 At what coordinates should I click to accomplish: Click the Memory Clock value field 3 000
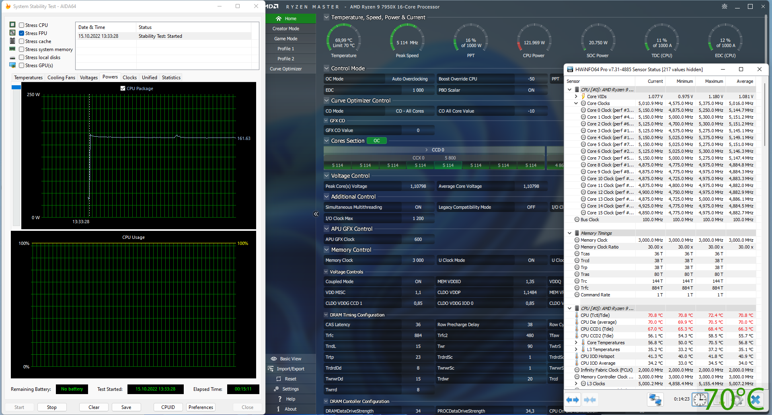click(x=418, y=260)
